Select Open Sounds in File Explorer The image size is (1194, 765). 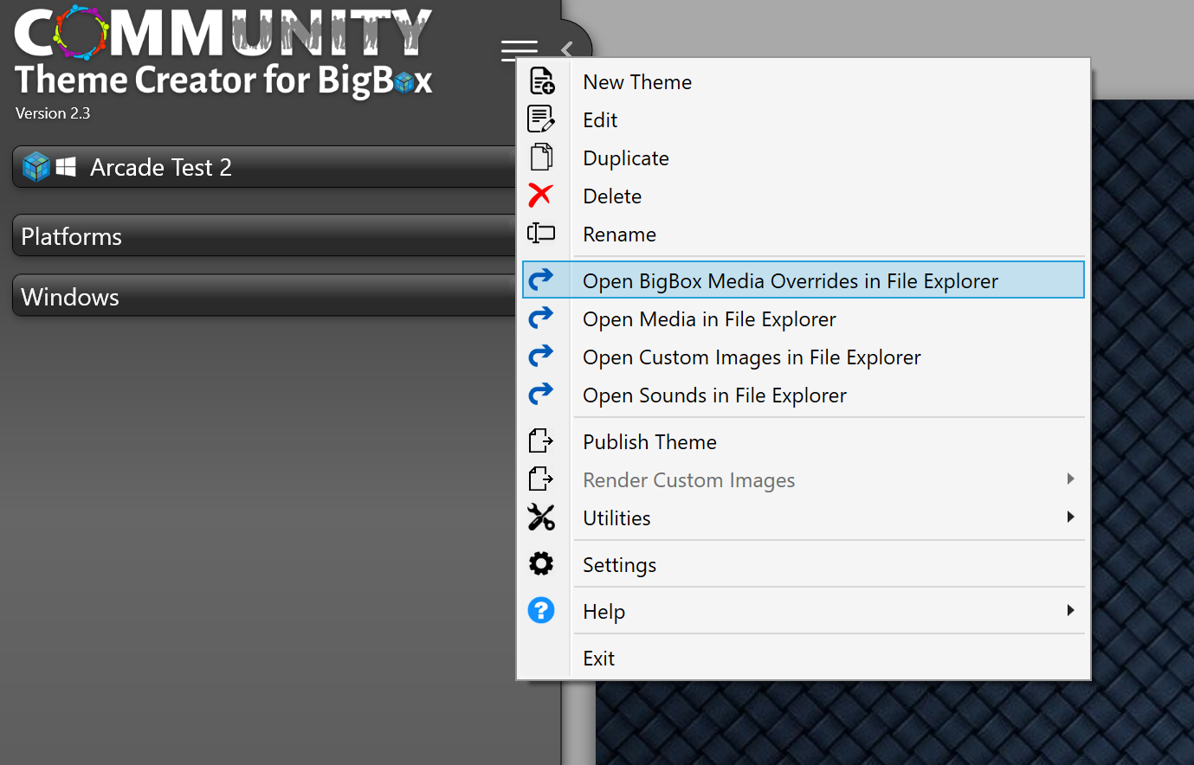pos(804,395)
